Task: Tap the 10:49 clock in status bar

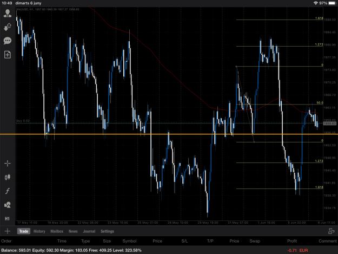Action: 7,3
